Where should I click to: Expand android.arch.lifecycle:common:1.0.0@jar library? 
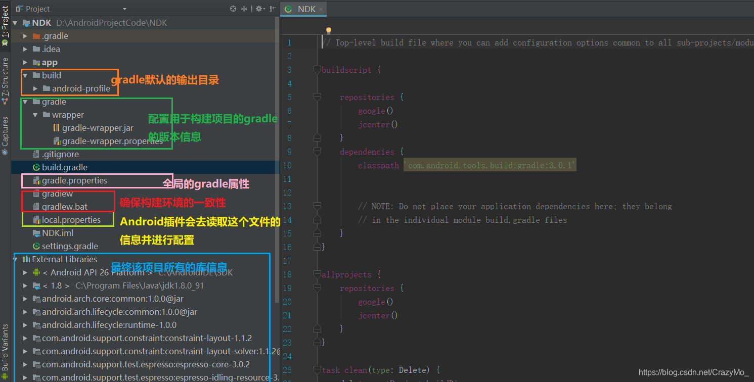coord(25,312)
